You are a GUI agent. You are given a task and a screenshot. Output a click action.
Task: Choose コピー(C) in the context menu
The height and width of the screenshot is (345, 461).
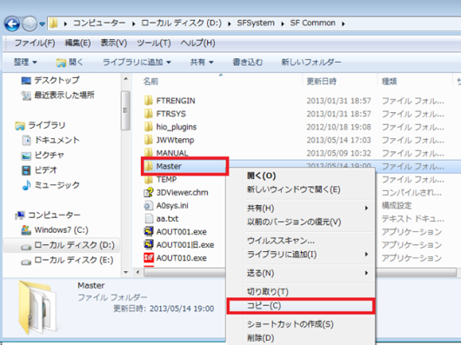coord(301,306)
